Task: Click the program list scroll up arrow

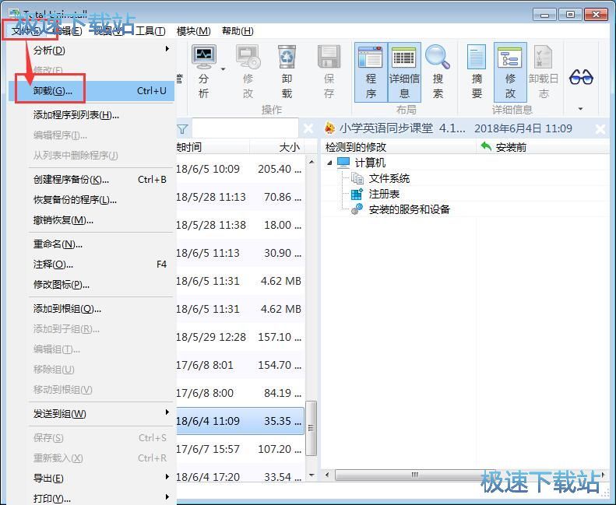Action: [x=312, y=161]
